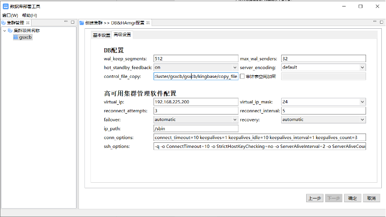
Task: Maximize the editor panel
Action: tap(381, 22)
